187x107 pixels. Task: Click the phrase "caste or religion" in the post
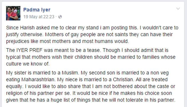[x=91, y=90]
